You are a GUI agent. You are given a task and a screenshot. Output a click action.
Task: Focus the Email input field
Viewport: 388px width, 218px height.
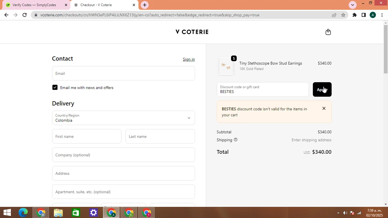(123, 73)
